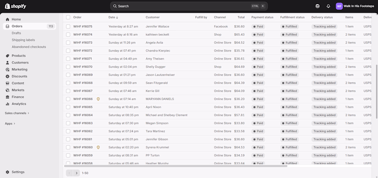
Task: Select checkbox for order WIHF #16069
Action: coord(68,75)
